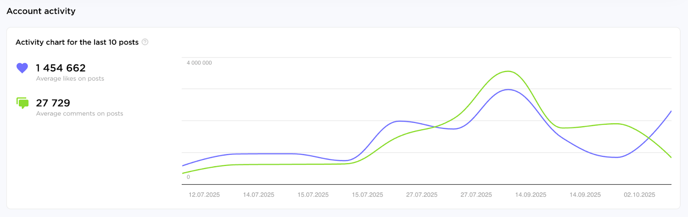The height and width of the screenshot is (217, 688).
Task: Open the help question mark icon
Action: tap(145, 42)
